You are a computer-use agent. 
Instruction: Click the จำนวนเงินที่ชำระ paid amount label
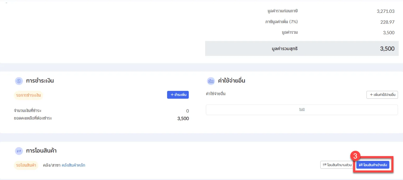click(28, 111)
